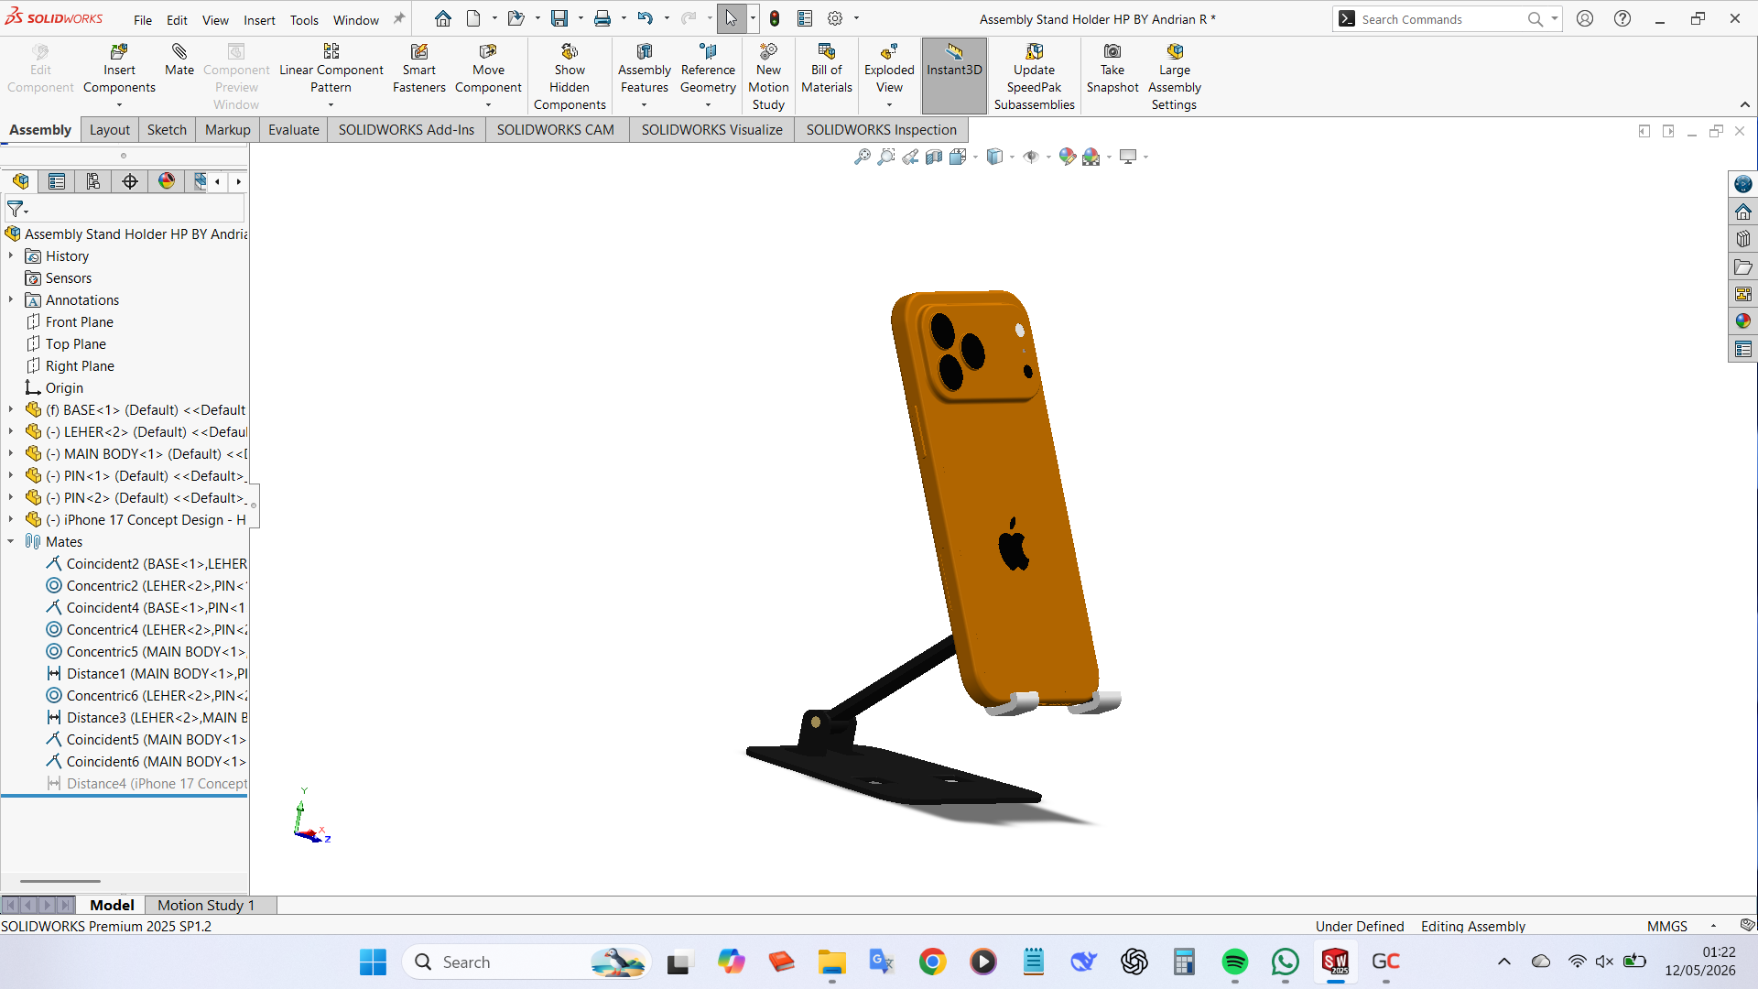Open Chrome from the taskbar
The image size is (1758, 989).
point(932,962)
